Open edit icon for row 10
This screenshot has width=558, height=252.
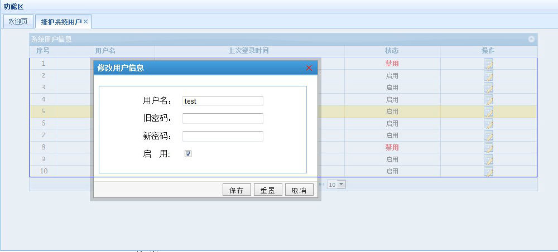pyautogui.click(x=488, y=172)
